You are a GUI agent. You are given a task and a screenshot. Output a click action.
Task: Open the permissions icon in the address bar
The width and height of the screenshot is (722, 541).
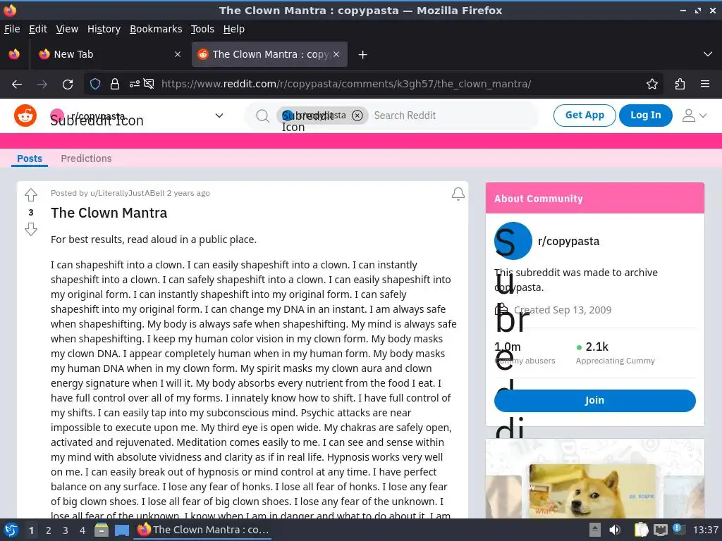[x=134, y=85]
